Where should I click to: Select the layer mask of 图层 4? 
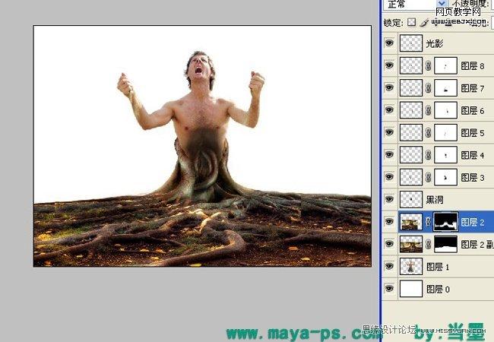click(445, 154)
